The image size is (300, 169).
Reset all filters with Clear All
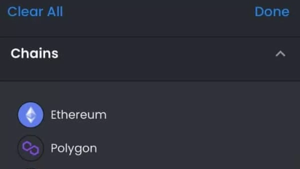pos(35,12)
